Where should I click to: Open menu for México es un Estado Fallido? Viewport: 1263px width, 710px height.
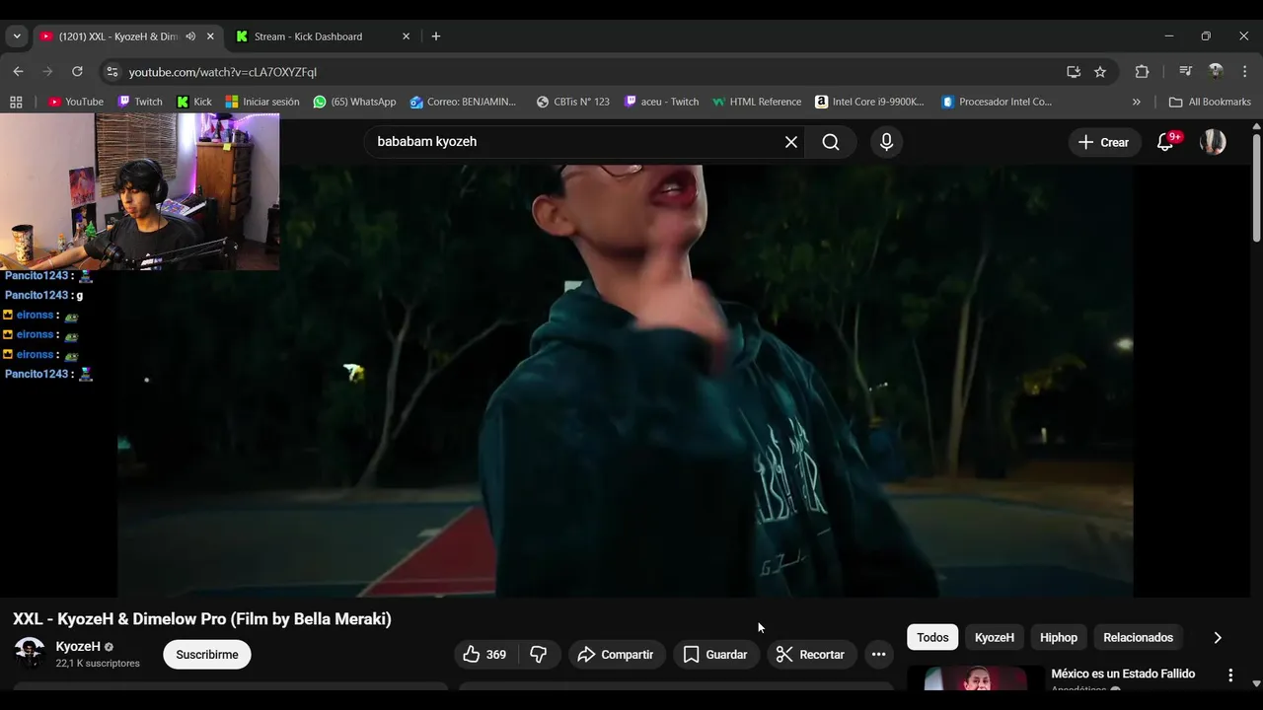pos(1230,675)
